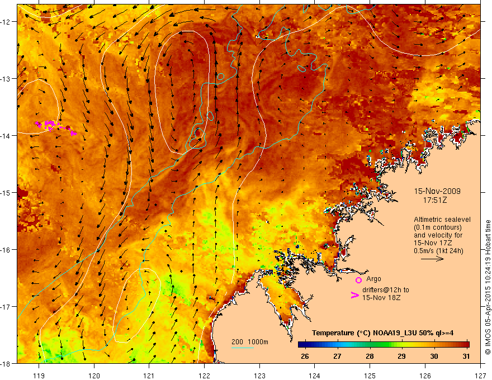Image resolution: width=492 pixels, height=380 pixels.
Task: Click colorbar tick label 30
Action: 434,357
